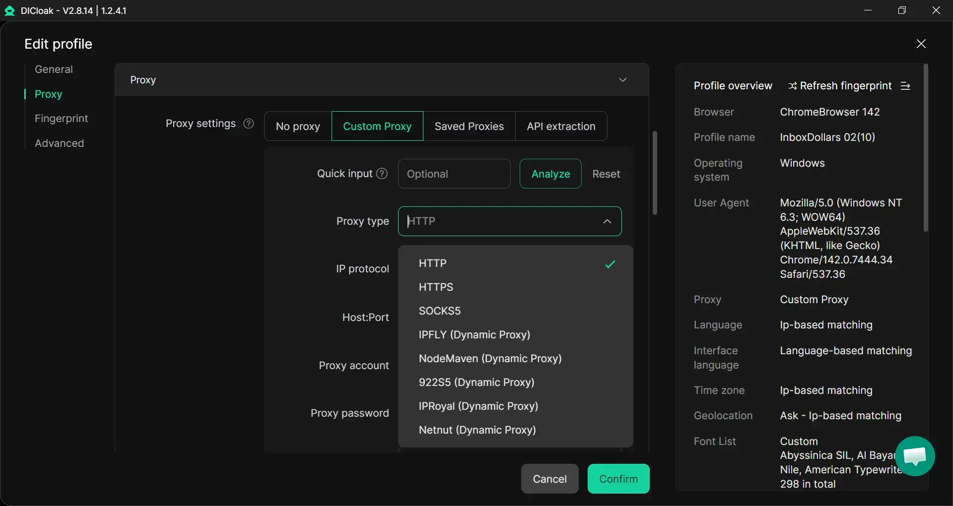Choose HTTPS proxy type option

(x=436, y=287)
